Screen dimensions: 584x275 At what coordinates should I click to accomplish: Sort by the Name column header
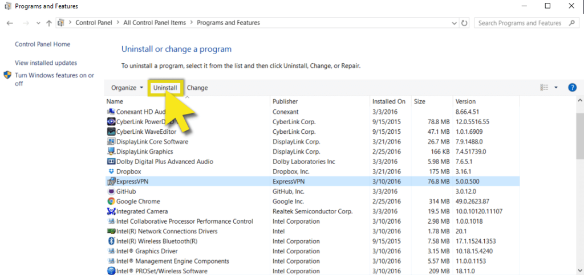(x=187, y=101)
